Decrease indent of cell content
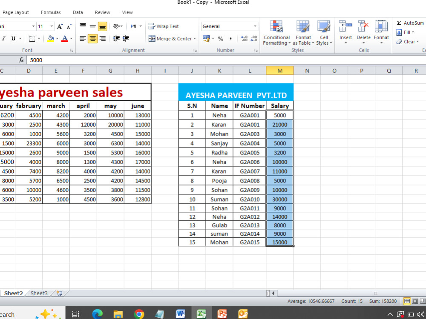The image size is (426, 319). pyautogui.click(x=116, y=39)
